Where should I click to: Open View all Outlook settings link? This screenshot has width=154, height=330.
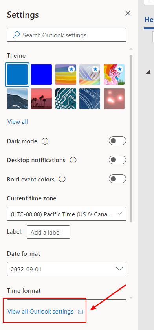[x=40, y=312]
